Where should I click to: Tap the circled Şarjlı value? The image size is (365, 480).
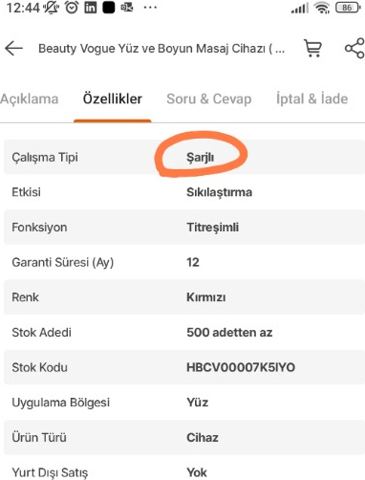click(201, 157)
